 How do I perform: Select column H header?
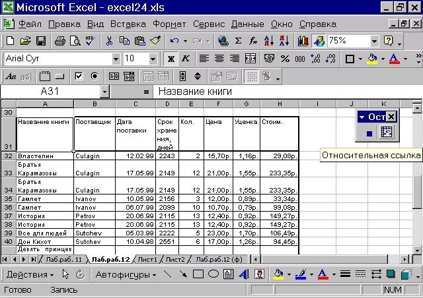tap(280, 104)
